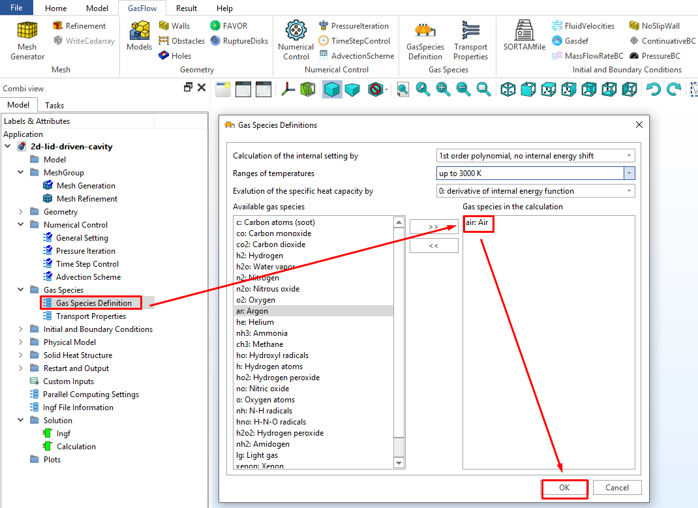Click the Transport Properties ribbon icon
Viewport: 698px width, 508px height.
point(470,40)
